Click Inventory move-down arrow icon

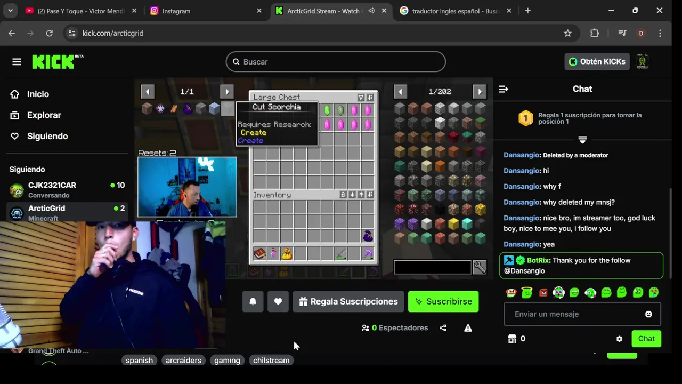tap(352, 195)
